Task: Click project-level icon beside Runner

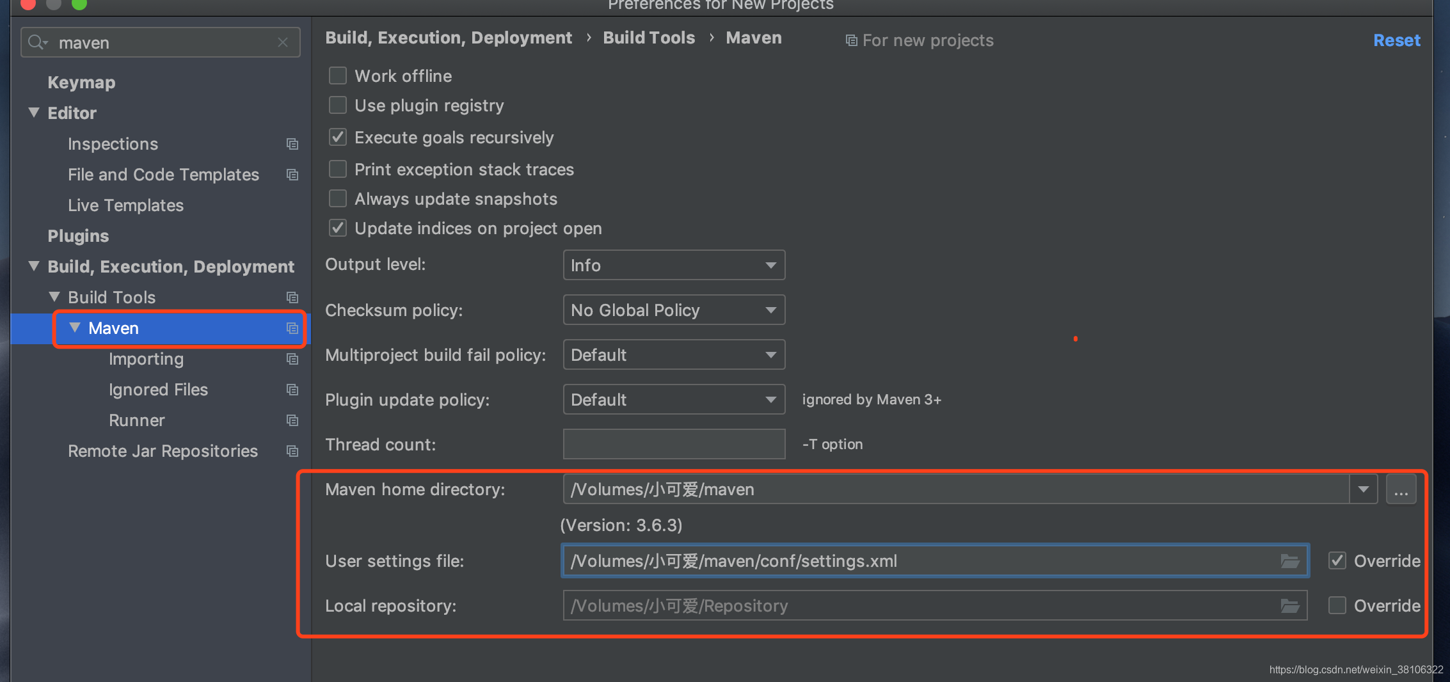Action: (292, 420)
